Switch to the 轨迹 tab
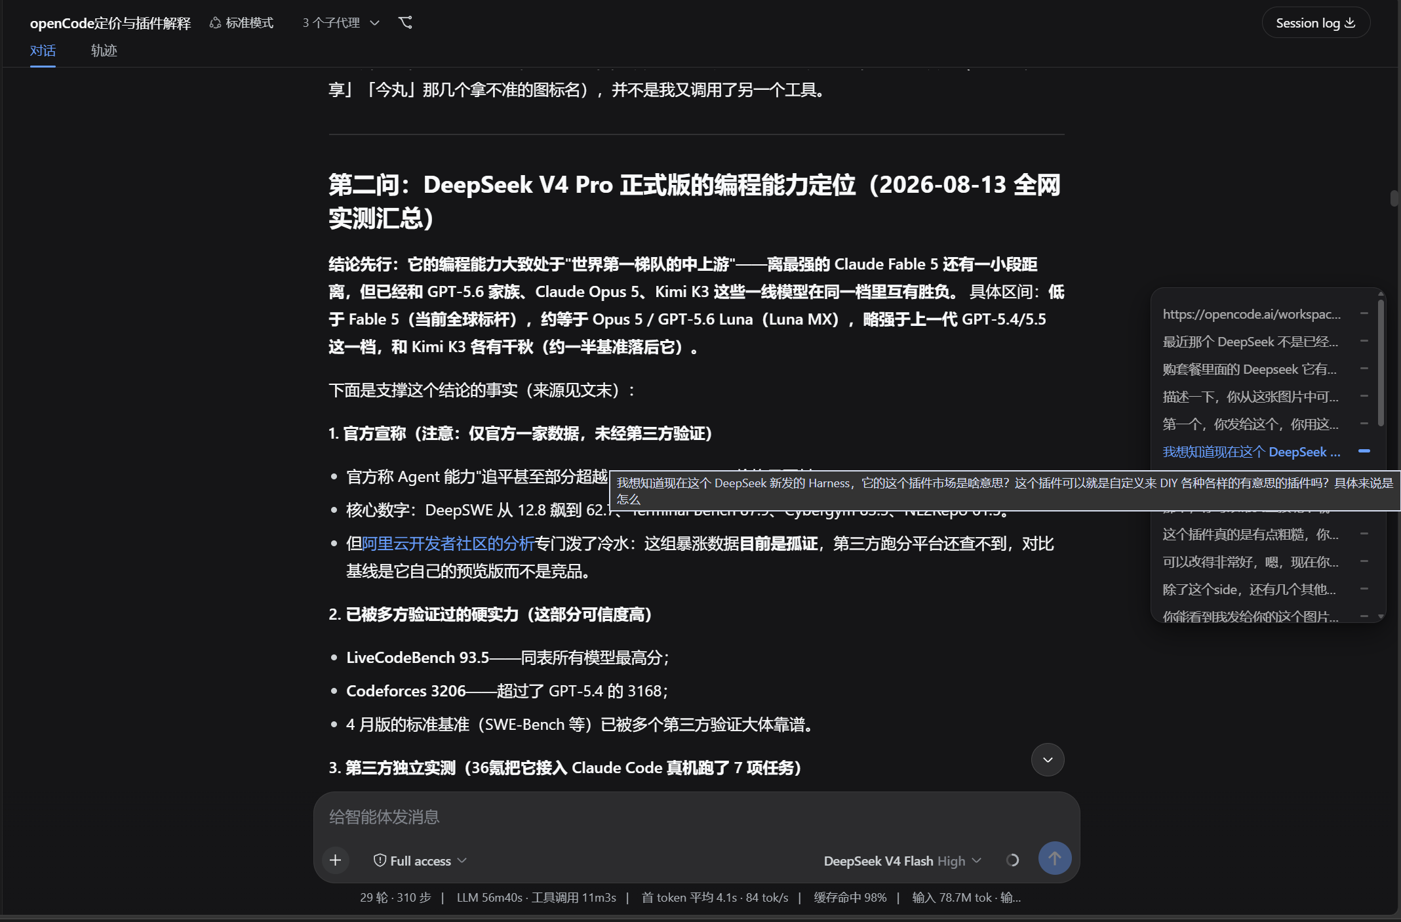 (104, 50)
